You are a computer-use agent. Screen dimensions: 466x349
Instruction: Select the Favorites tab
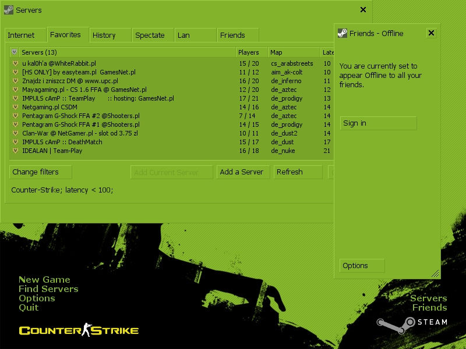[68, 35]
